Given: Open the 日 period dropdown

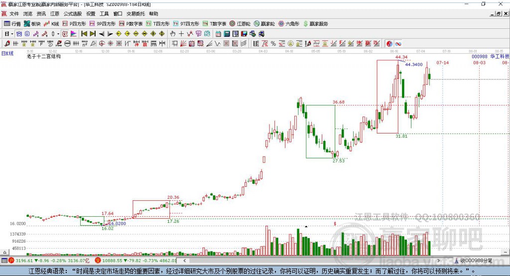Looking at the screenshot, I should (9, 34).
